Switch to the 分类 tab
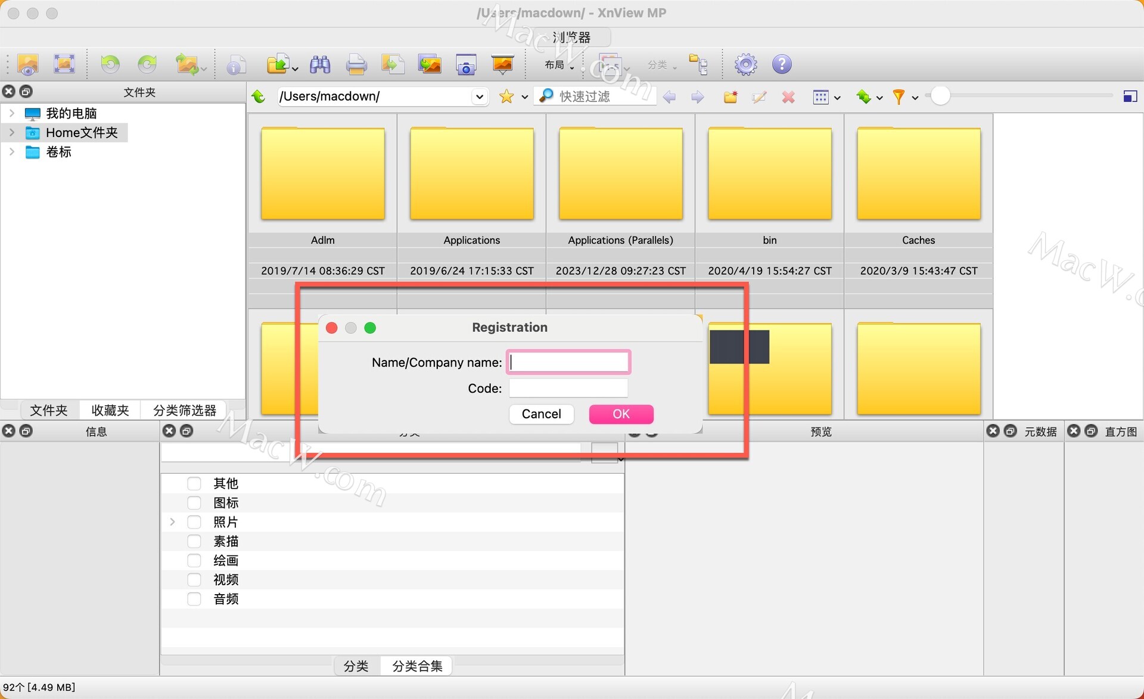Screen dimensions: 1144x699 tap(356, 666)
